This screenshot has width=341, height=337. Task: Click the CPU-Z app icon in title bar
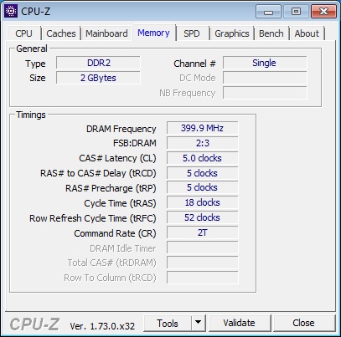coord(11,11)
